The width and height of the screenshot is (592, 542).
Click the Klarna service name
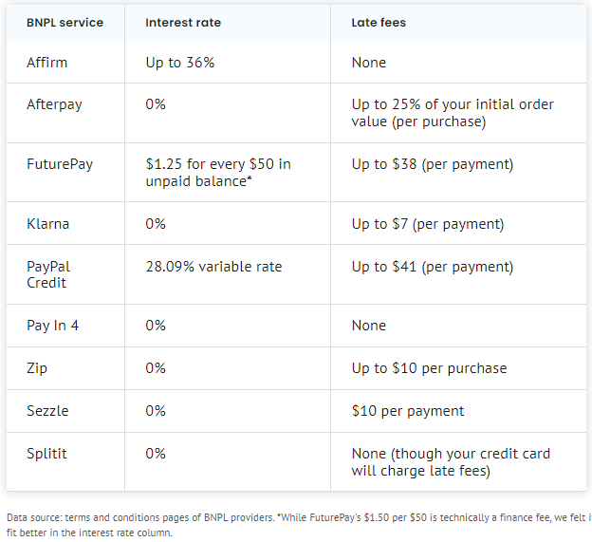pyautogui.click(x=48, y=224)
